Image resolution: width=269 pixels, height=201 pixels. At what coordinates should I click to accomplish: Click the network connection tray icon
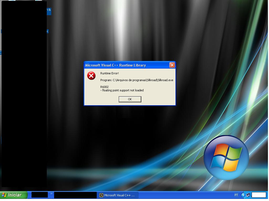pos(248,195)
